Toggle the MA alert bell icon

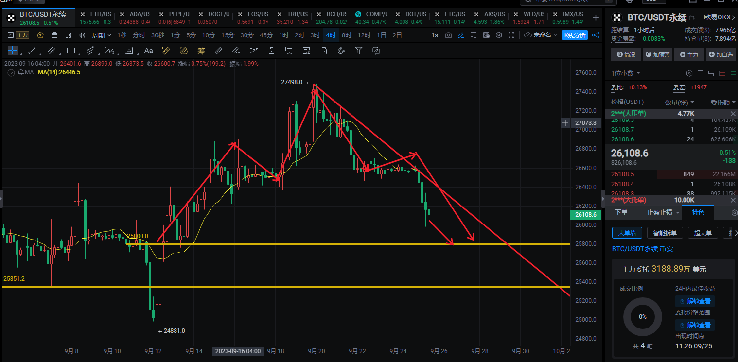[x=21, y=72]
